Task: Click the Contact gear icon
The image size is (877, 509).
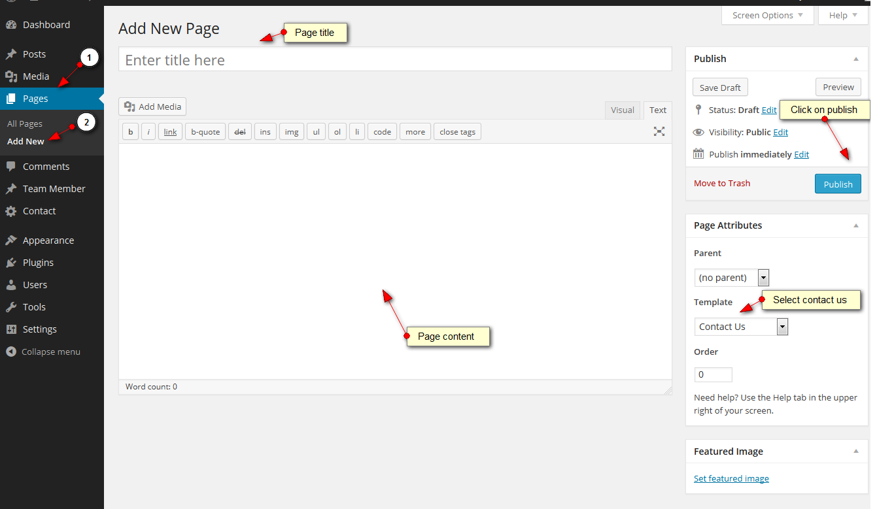Action: click(11, 211)
